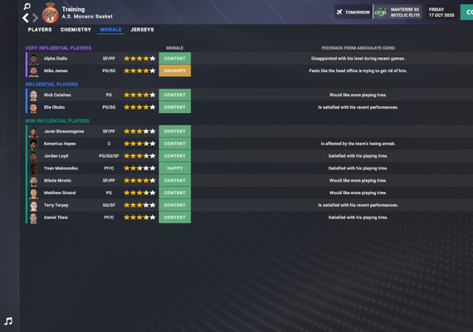The height and width of the screenshot is (332, 473).
Task: Click the green Continue button
Action: (x=466, y=12)
